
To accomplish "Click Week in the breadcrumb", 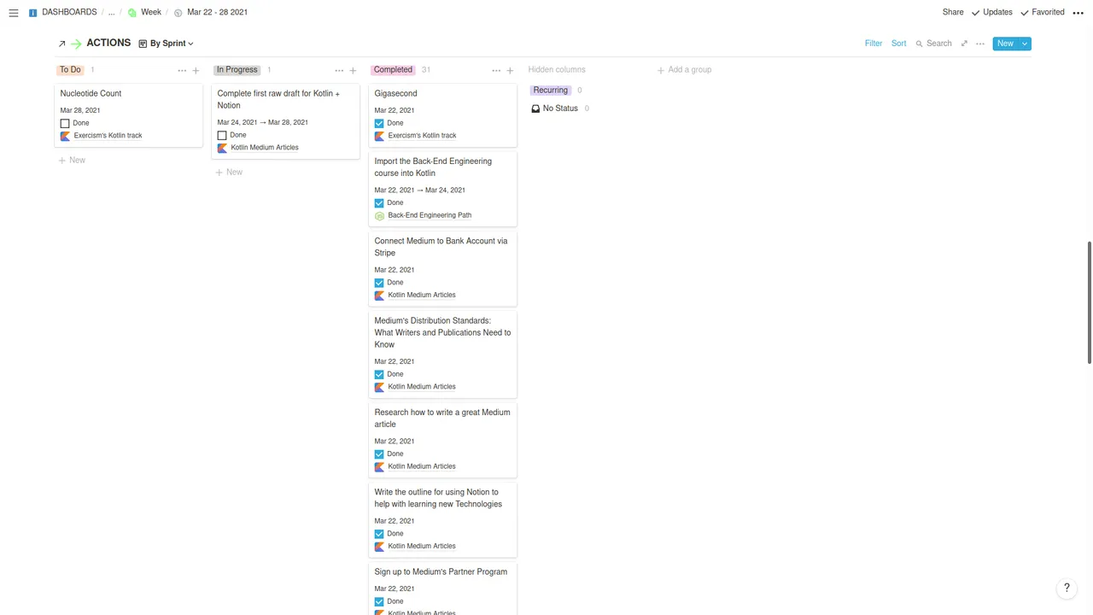I will click(x=151, y=13).
